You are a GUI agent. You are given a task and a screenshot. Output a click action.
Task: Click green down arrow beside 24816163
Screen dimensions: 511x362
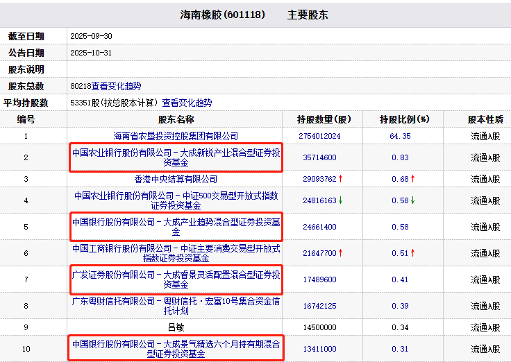click(341, 200)
